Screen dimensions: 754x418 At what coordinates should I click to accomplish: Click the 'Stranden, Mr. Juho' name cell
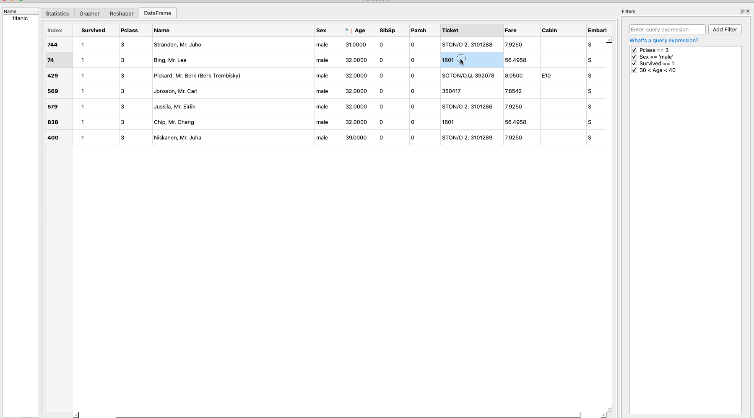click(x=234, y=44)
